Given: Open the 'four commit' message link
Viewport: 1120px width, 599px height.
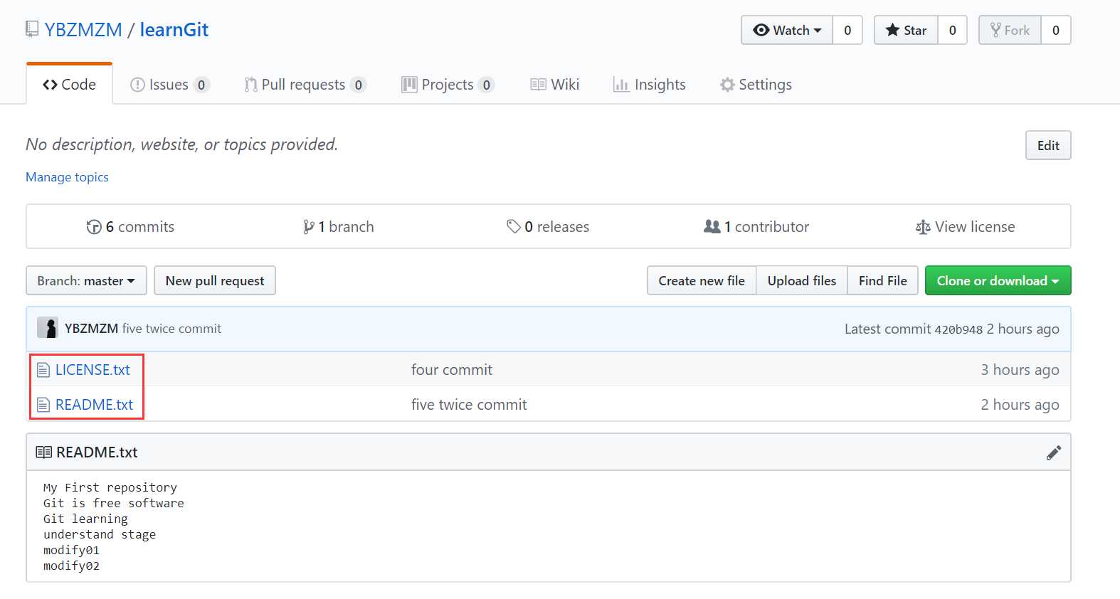Looking at the screenshot, I should click(452, 370).
